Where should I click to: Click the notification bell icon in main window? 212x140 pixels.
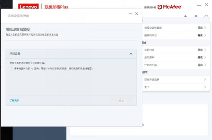pos(186,16)
